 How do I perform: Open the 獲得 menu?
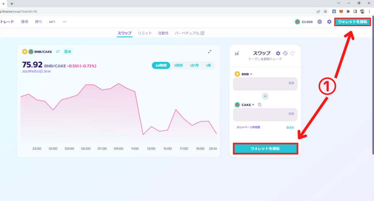click(24, 22)
